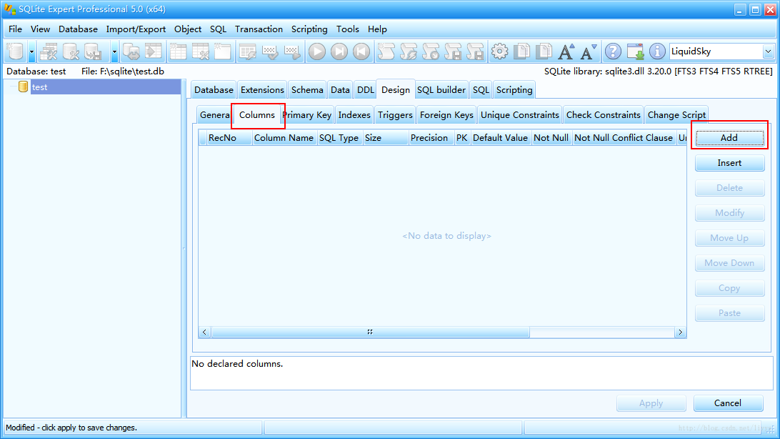Decrease font size with A down icon
Image resolution: width=780 pixels, height=439 pixels.
pyautogui.click(x=589, y=51)
